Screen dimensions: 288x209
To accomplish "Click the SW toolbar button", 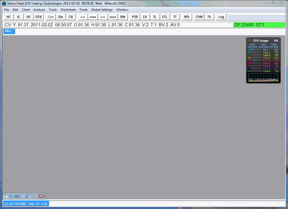I will [x=123, y=17].
